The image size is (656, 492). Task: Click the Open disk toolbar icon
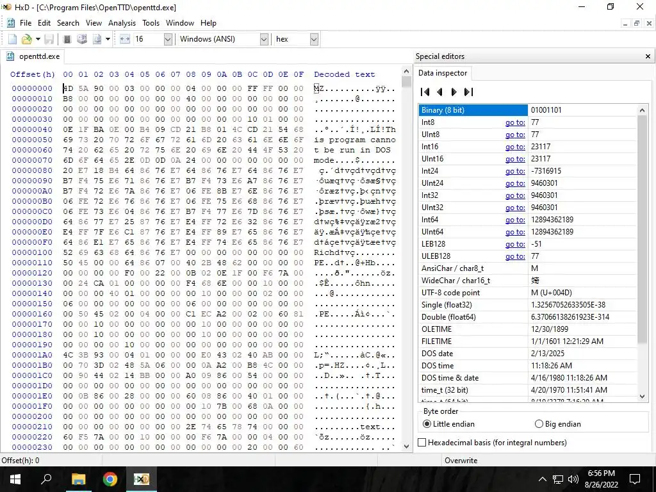pos(82,39)
